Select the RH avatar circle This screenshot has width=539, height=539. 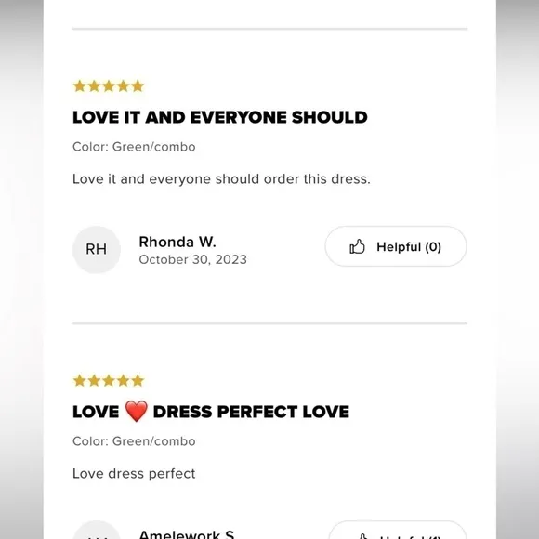(x=97, y=250)
